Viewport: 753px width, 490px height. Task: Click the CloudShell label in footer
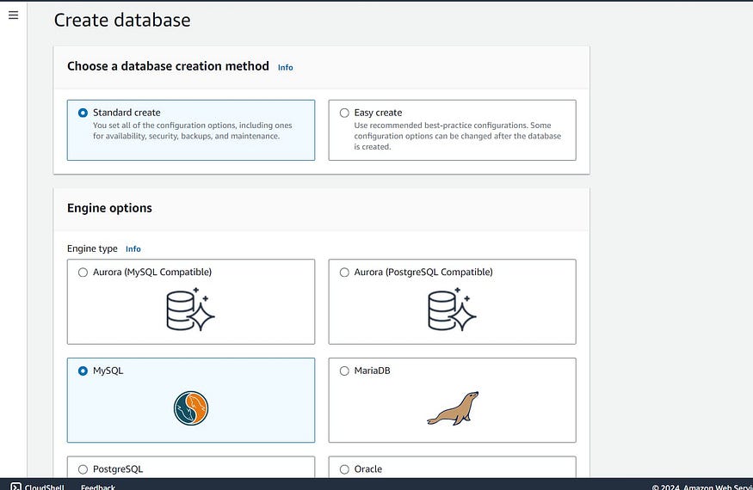[44, 487]
